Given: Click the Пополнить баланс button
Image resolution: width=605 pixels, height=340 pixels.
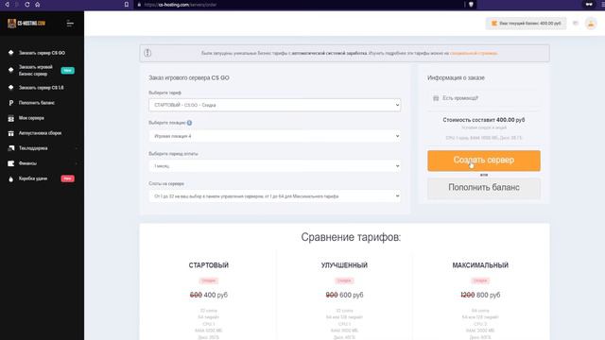Looking at the screenshot, I should (x=483, y=188).
